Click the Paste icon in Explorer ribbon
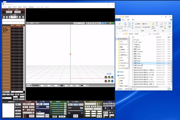The height and width of the screenshot is (120, 180). click(x=129, y=25)
